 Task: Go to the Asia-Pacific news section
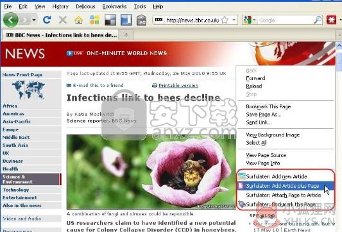click(17, 122)
